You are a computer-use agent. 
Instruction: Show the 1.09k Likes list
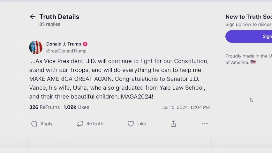click(76, 107)
